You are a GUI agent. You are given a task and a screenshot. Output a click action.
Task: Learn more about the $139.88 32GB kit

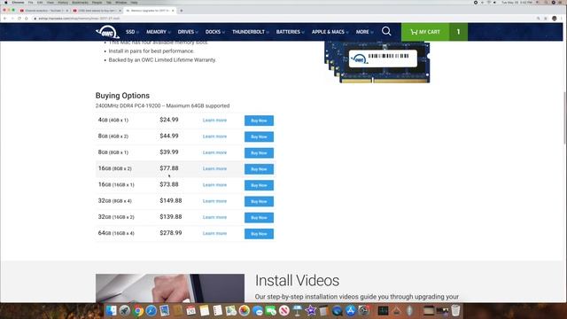point(214,217)
